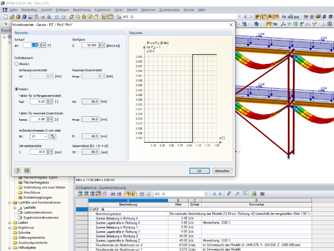334x251 pixels.
Task: Open the Hilfe menu
Action: click(x=202, y=10)
